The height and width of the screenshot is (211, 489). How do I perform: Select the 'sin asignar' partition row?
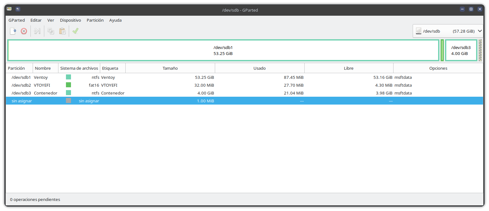244,101
